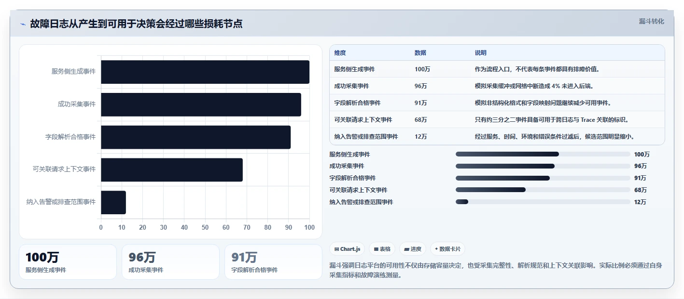Viewport: 684px width, 299px height.
Task: Click the description starting 只有约三分之二
Action: coord(552,120)
